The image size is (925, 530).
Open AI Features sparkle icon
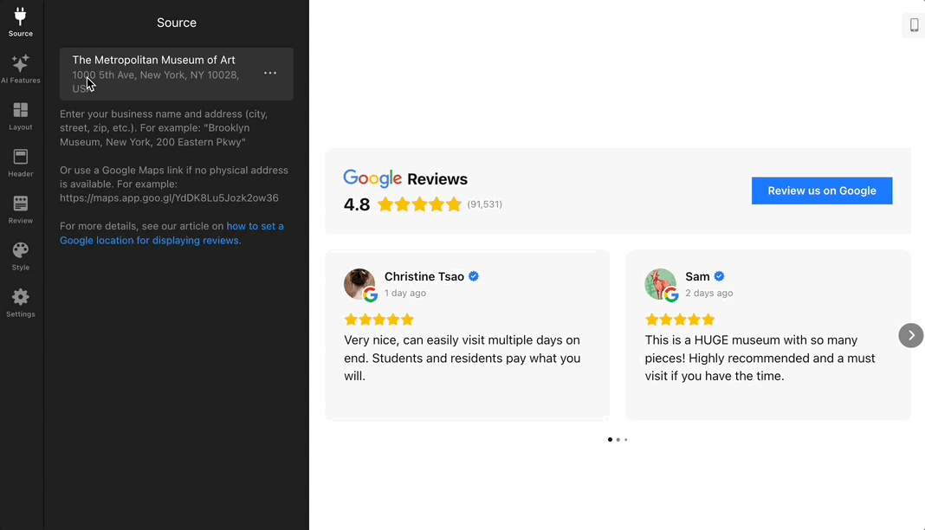(21, 68)
